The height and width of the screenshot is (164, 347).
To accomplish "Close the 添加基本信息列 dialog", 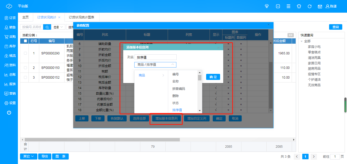I will [x=219, y=48].
